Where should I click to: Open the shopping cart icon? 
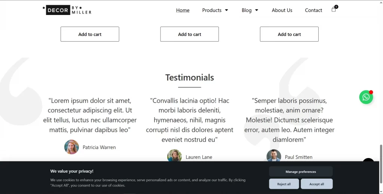[334, 9]
